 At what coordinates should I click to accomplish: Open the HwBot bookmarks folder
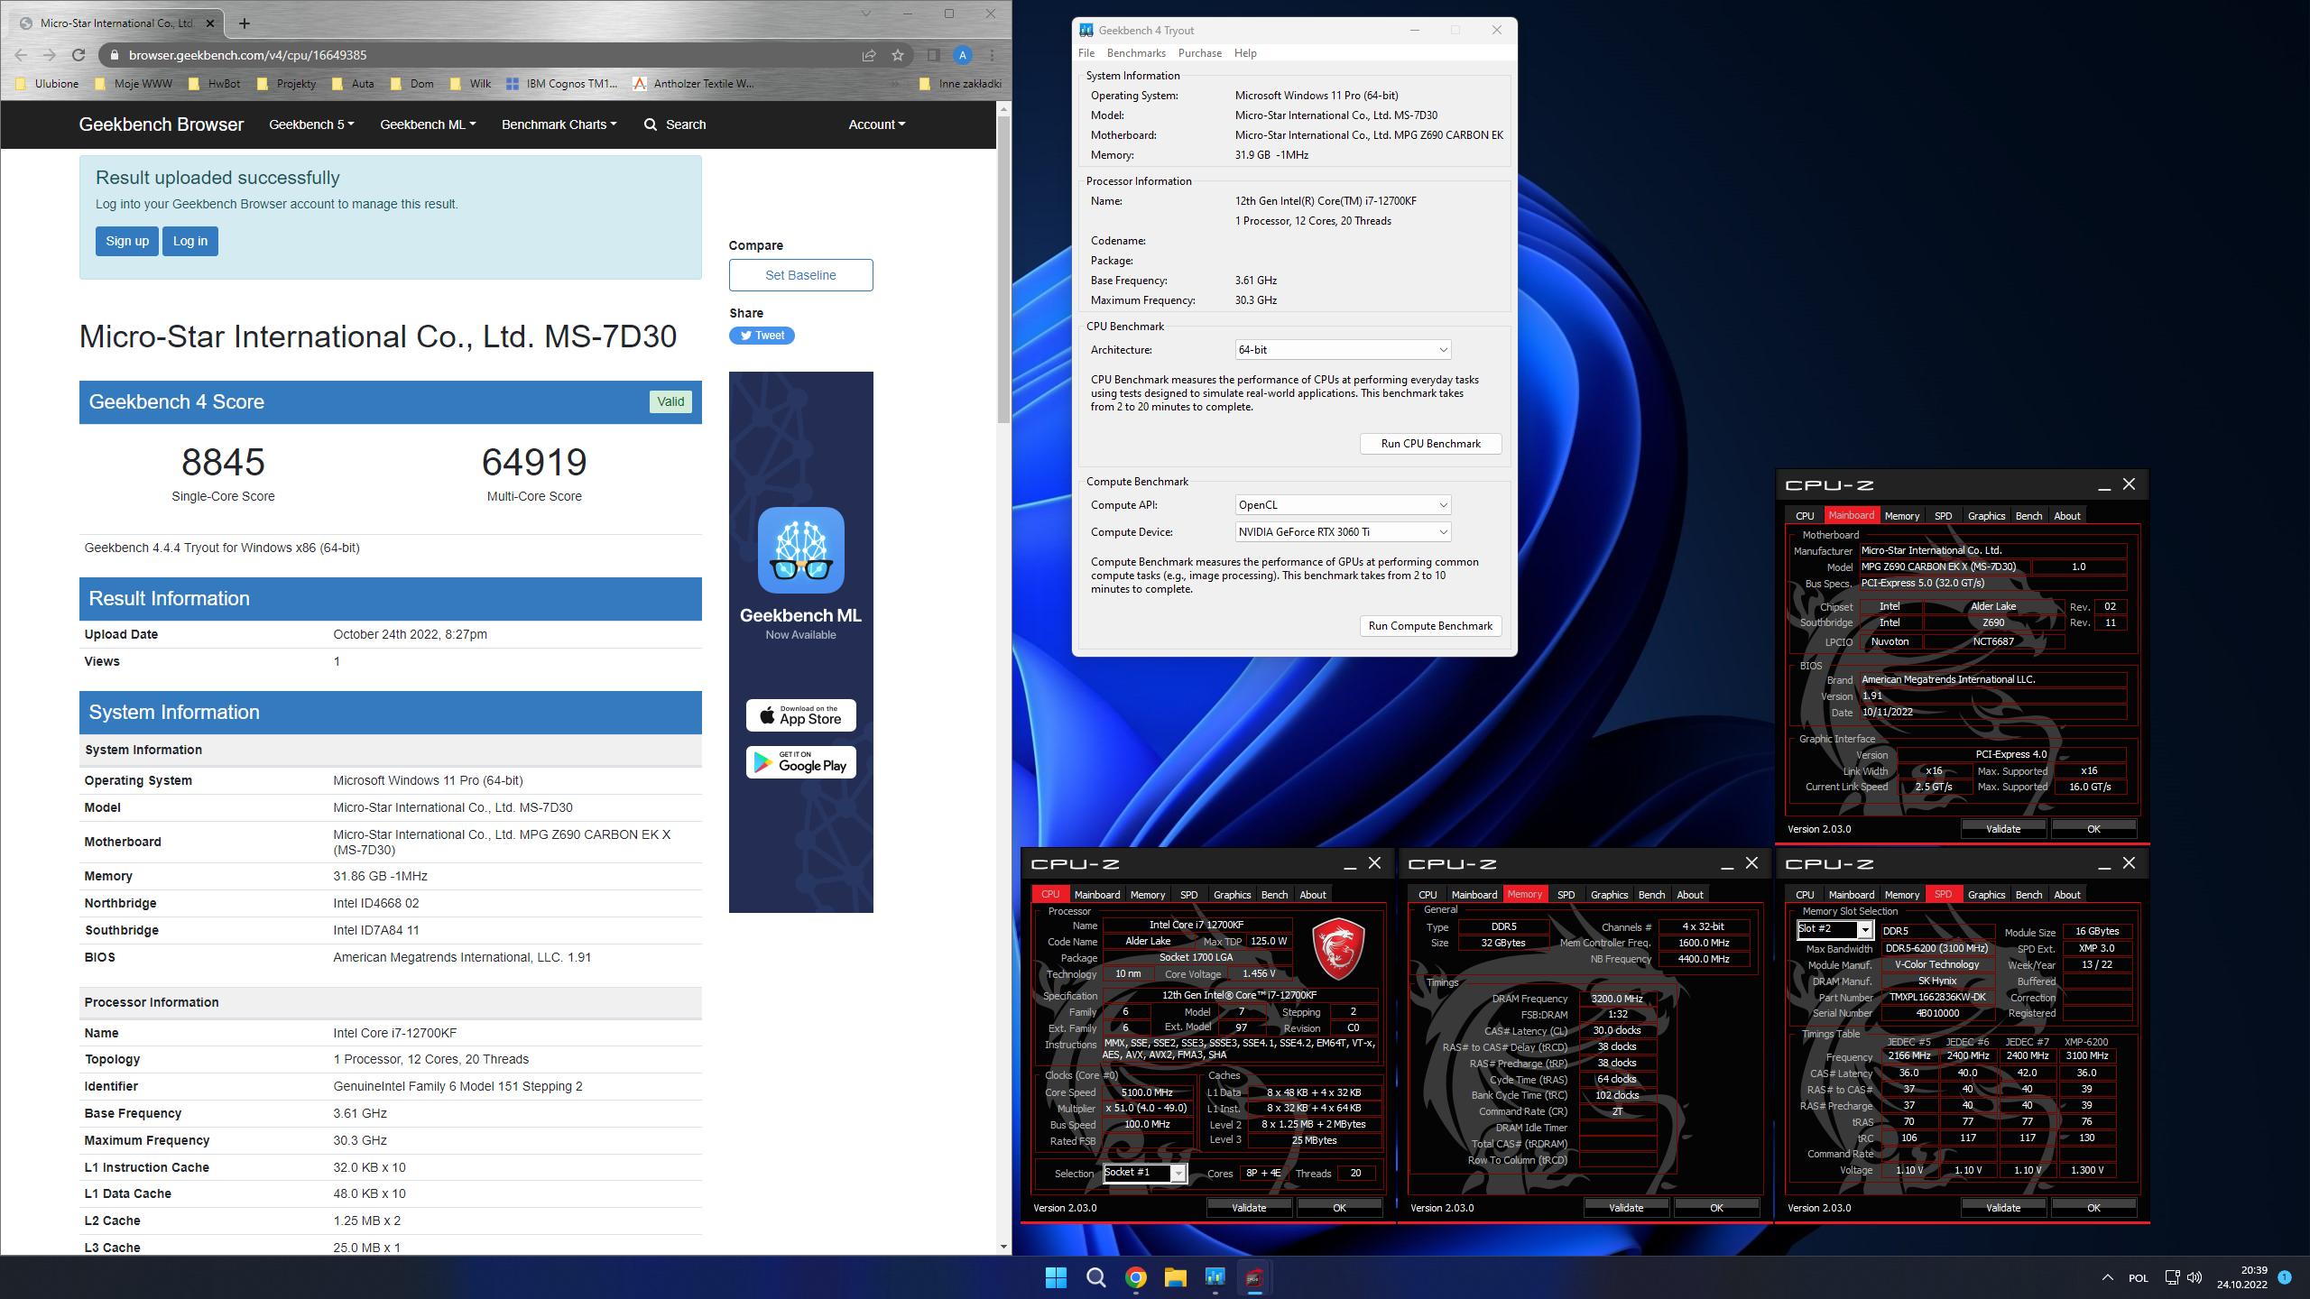(215, 84)
